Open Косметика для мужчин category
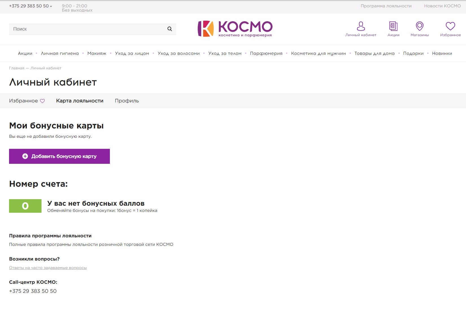The height and width of the screenshot is (316, 466). point(318,53)
